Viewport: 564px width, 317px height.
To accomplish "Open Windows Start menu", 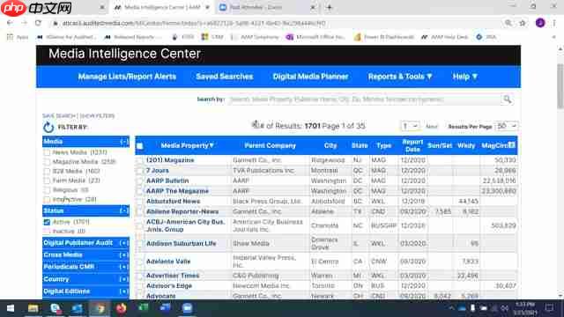I will pos(11,308).
